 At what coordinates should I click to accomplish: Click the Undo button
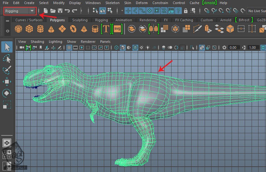[67, 11]
